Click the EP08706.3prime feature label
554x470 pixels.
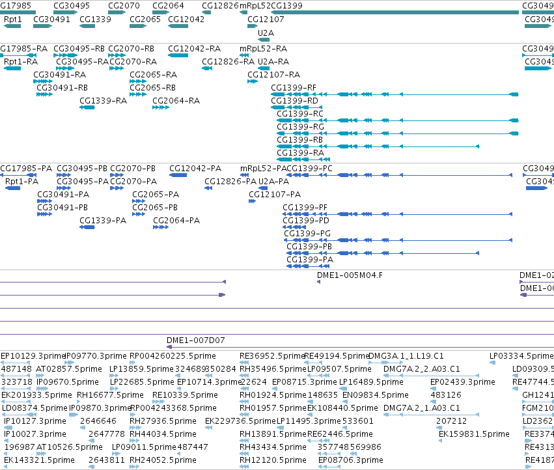(x=351, y=460)
